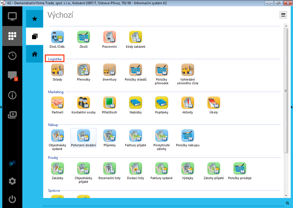
Task: Click the Marketing section header
Action: (56, 92)
